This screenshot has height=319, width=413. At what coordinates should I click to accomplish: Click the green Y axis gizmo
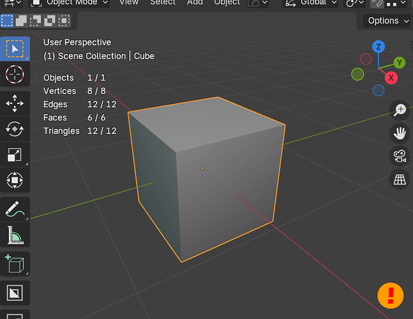[400, 63]
